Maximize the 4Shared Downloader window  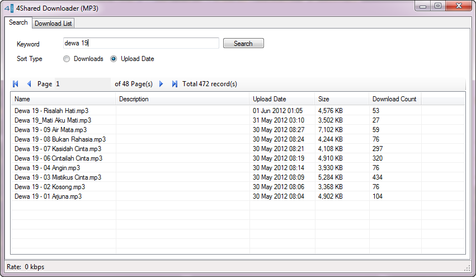click(x=438, y=6)
